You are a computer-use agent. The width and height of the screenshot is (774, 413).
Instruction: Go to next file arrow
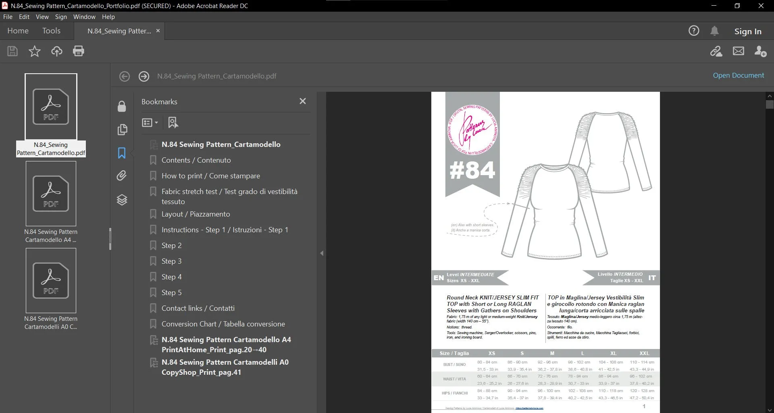tap(144, 76)
